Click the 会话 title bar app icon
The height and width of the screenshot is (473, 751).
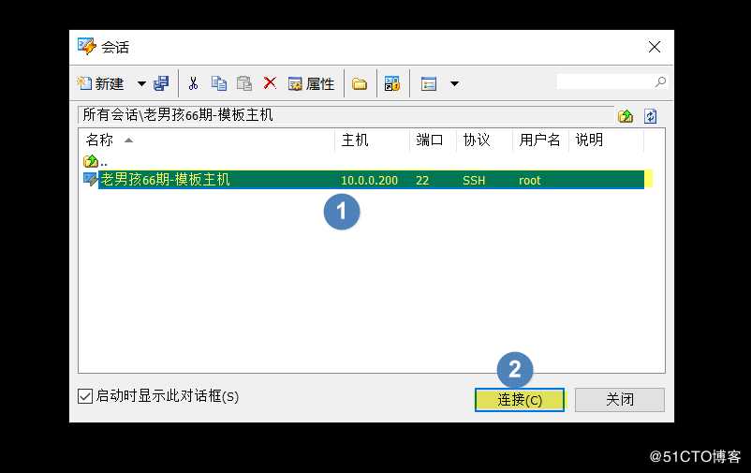pos(87,47)
